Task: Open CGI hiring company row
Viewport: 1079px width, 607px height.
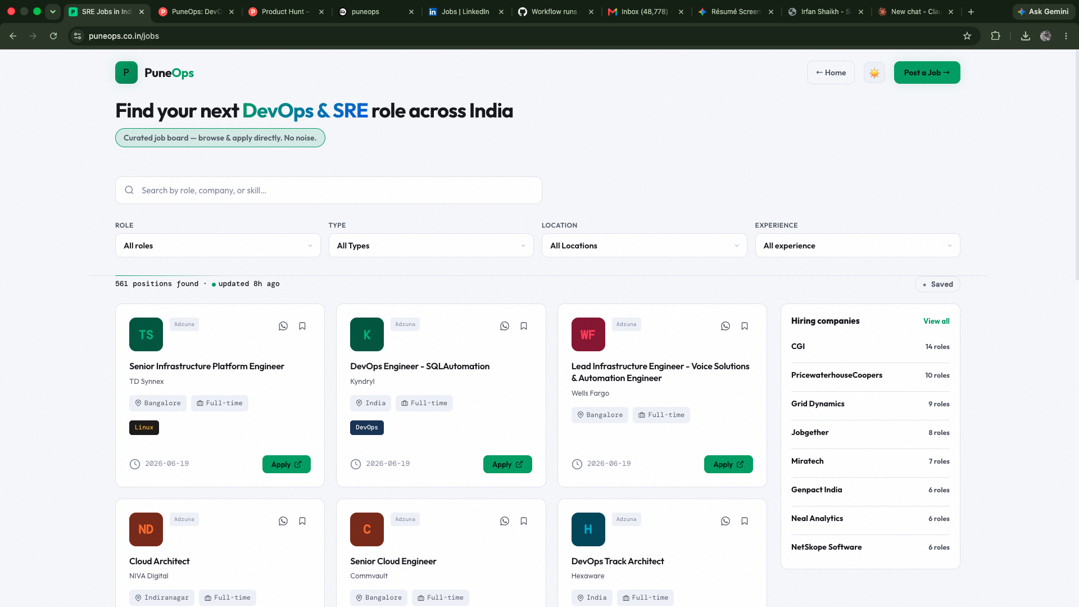Action: [870, 346]
